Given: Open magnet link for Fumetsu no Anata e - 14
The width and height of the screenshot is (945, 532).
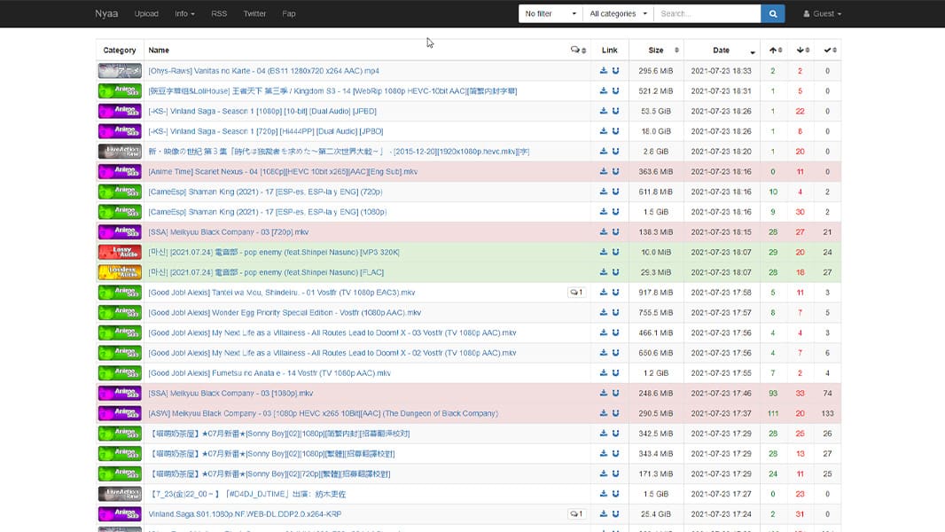Looking at the screenshot, I should pyautogui.click(x=615, y=373).
